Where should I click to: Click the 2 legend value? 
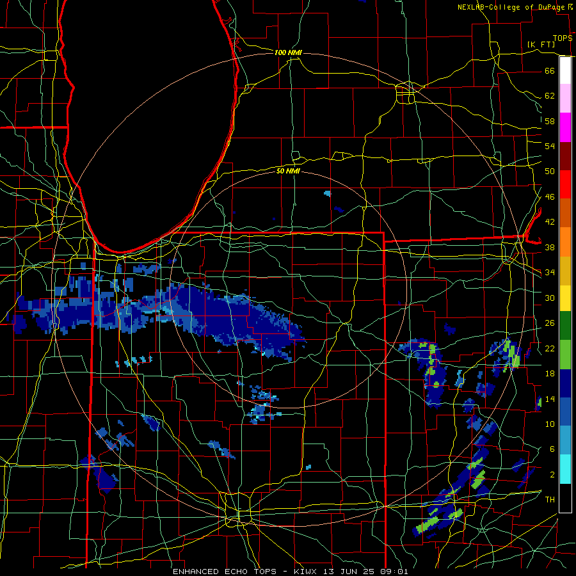(x=552, y=475)
